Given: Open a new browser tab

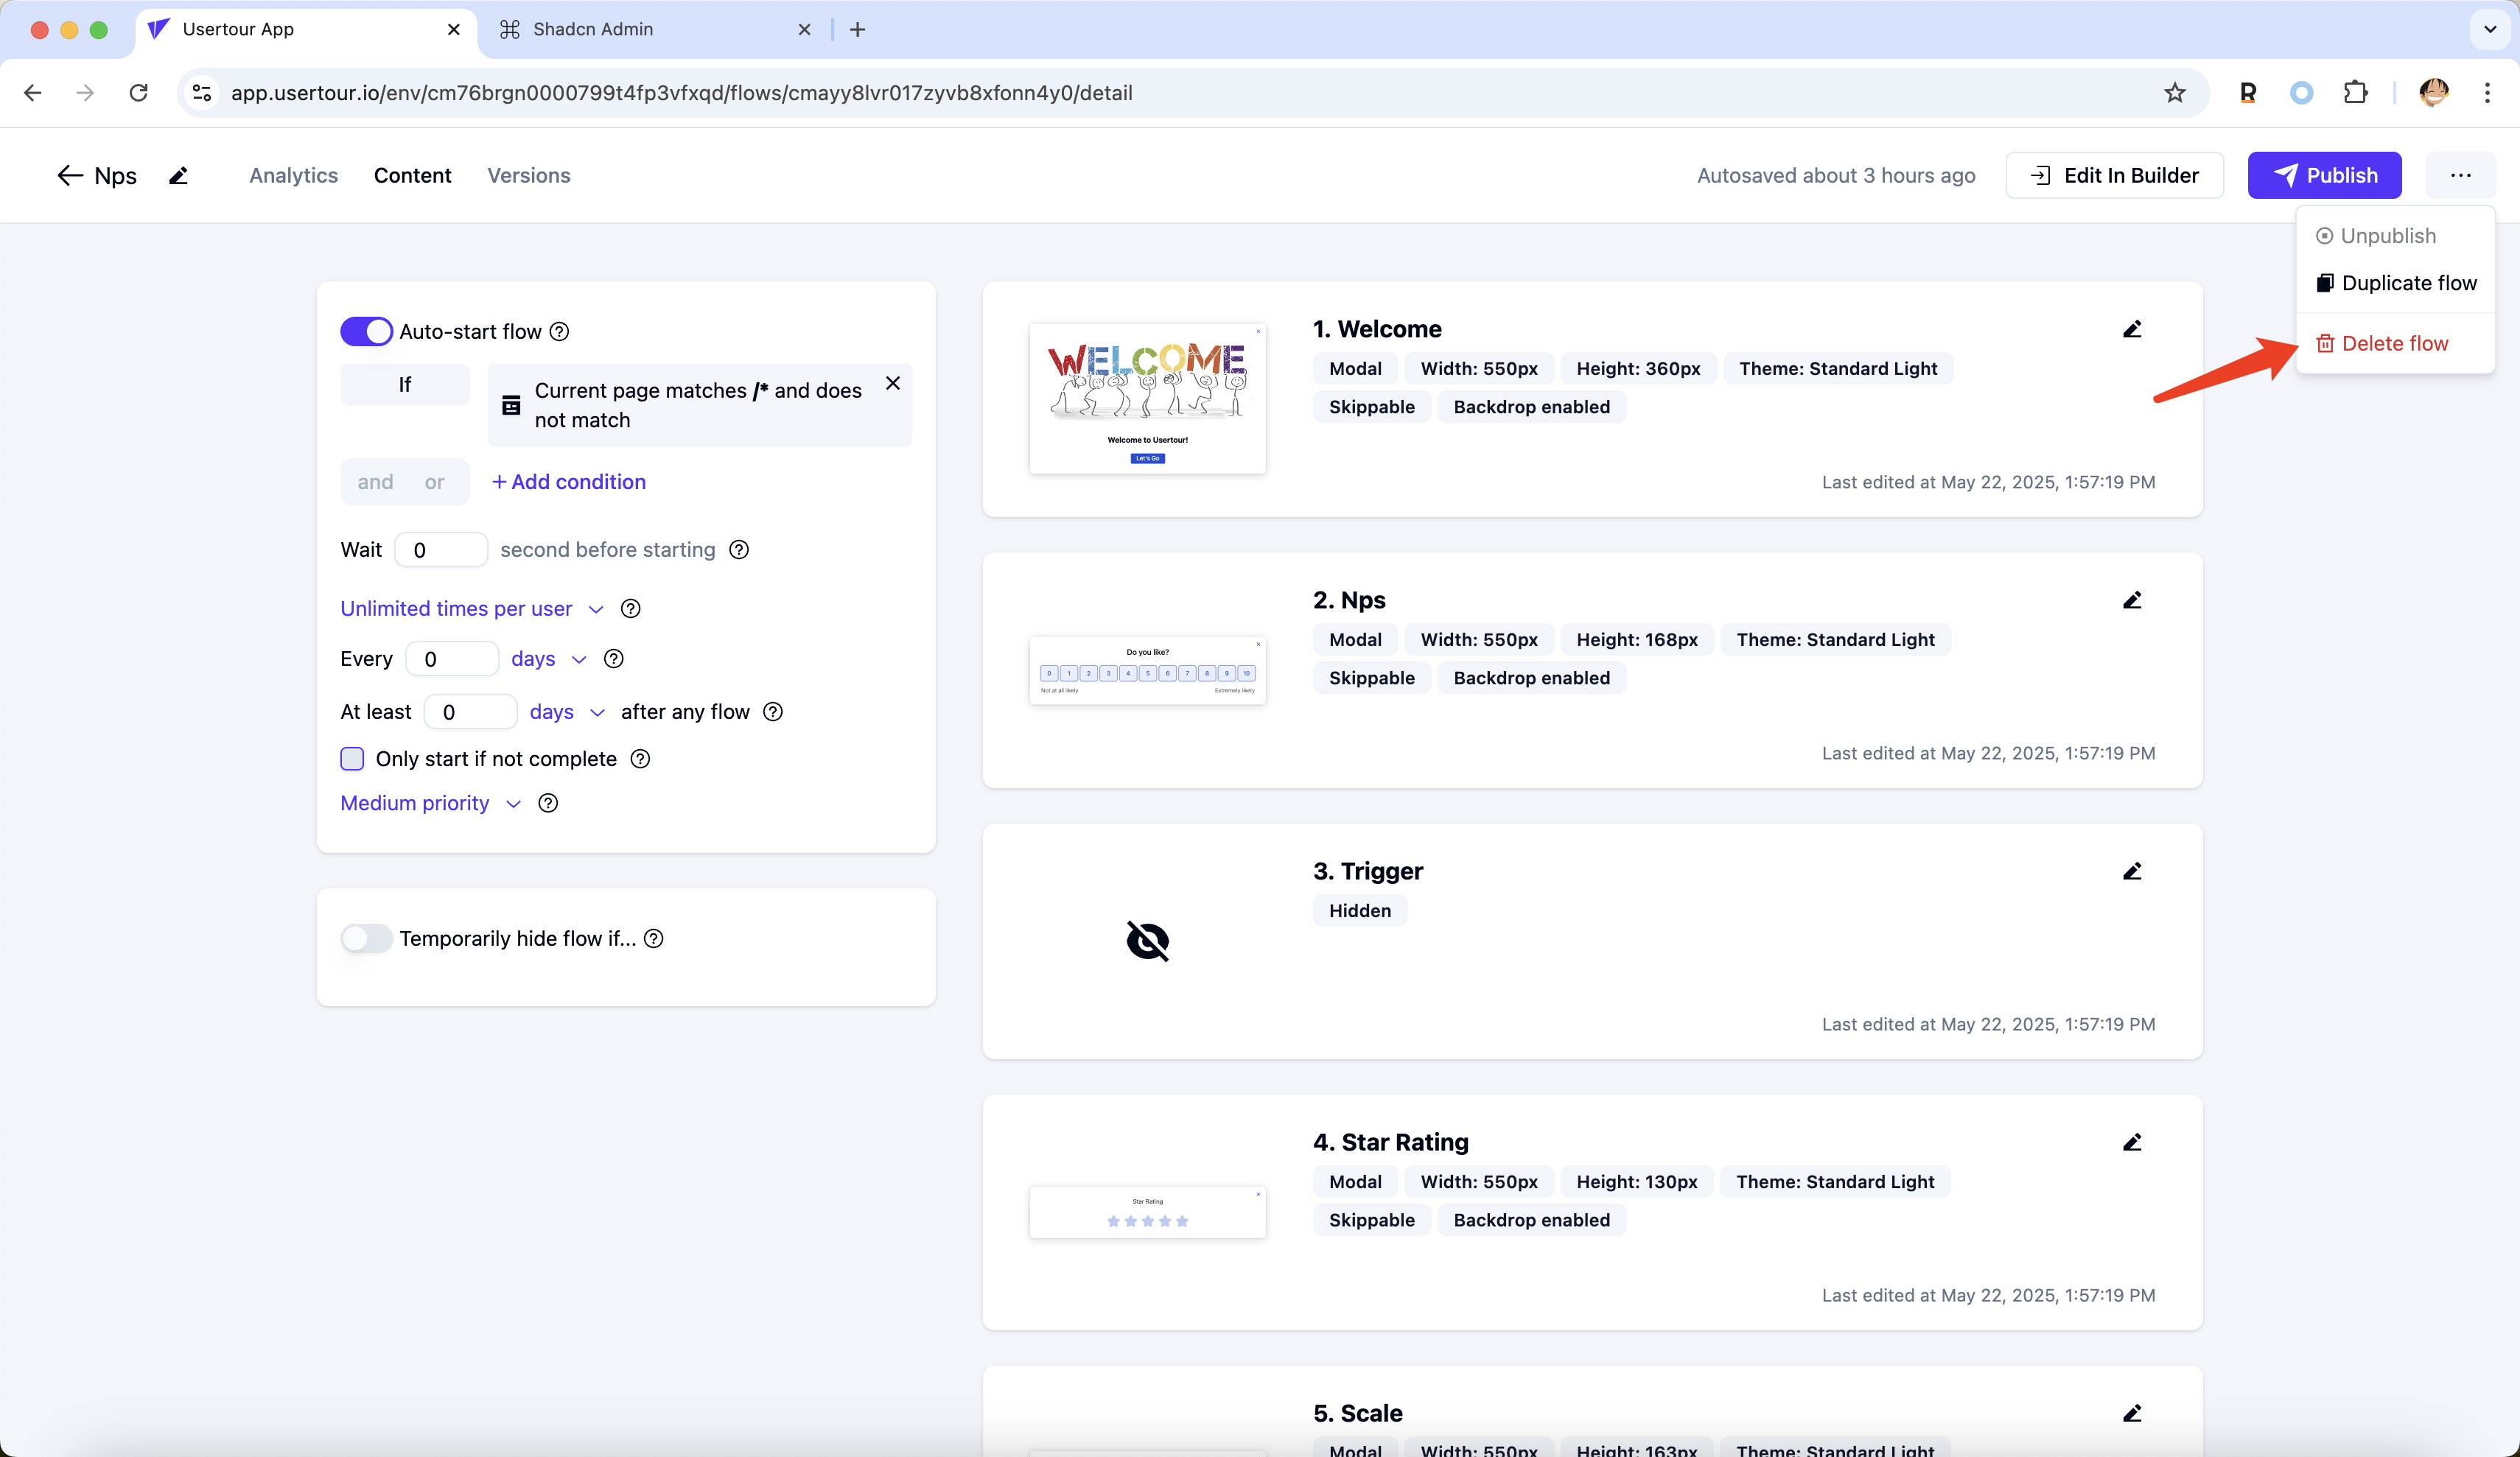Looking at the screenshot, I should click(x=857, y=29).
